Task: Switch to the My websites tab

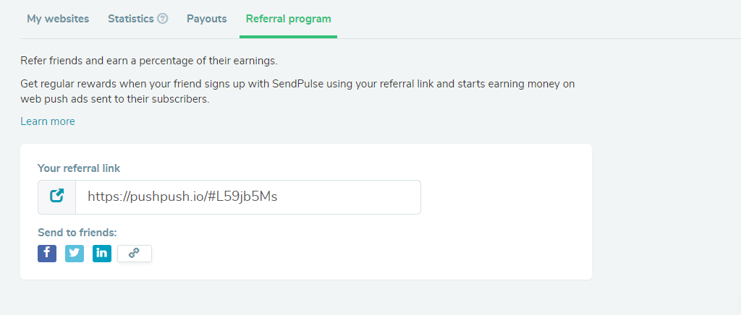Action: (x=58, y=19)
